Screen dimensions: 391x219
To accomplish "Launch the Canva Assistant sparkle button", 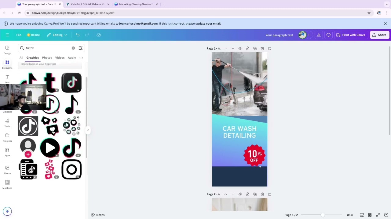I will click(7, 211).
